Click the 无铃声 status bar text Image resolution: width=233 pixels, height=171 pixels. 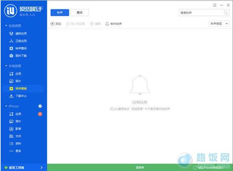click(140, 168)
